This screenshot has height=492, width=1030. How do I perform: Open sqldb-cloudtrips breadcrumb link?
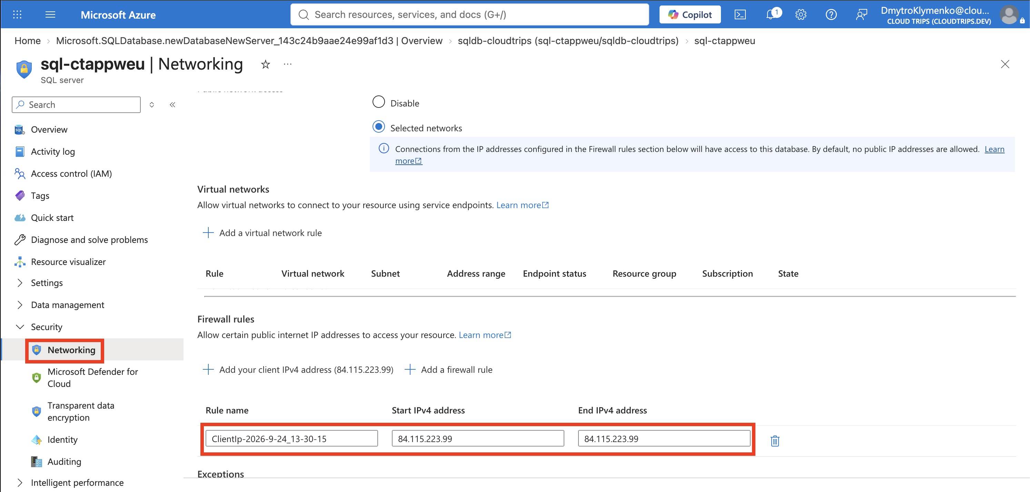point(568,41)
